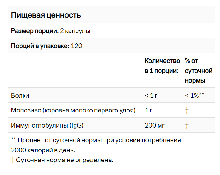Select the 'Размер порции:' label
The image size is (220, 175).
35,31
